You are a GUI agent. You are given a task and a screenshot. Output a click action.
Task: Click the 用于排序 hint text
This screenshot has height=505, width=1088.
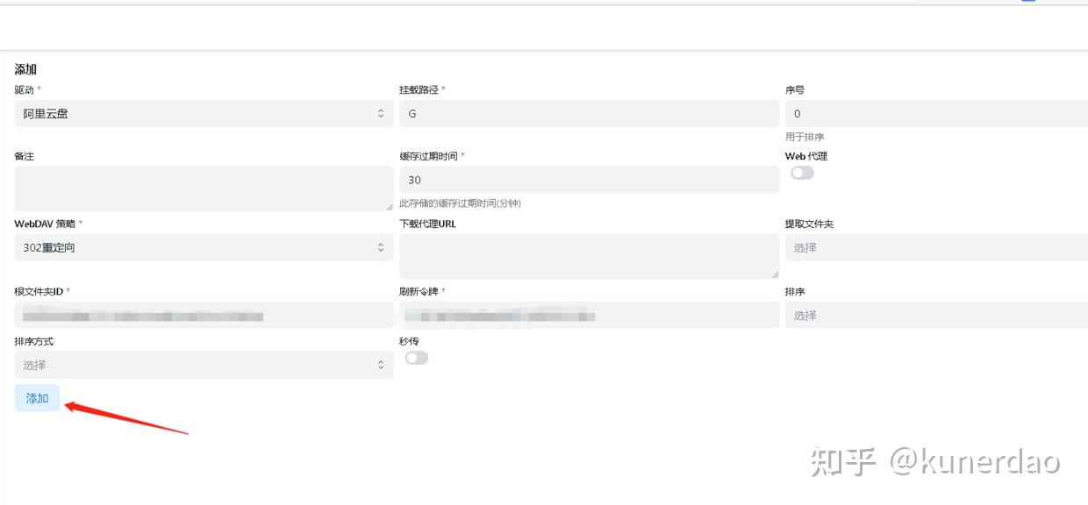point(805,137)
